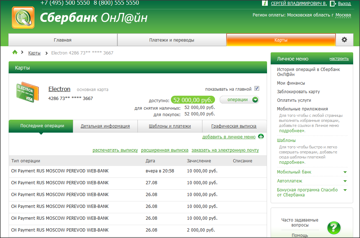This screenshot has width=360, height=238.
Task: Uncheck the 'показывать на главной' checkbox
Action: (x=257, y=89)
